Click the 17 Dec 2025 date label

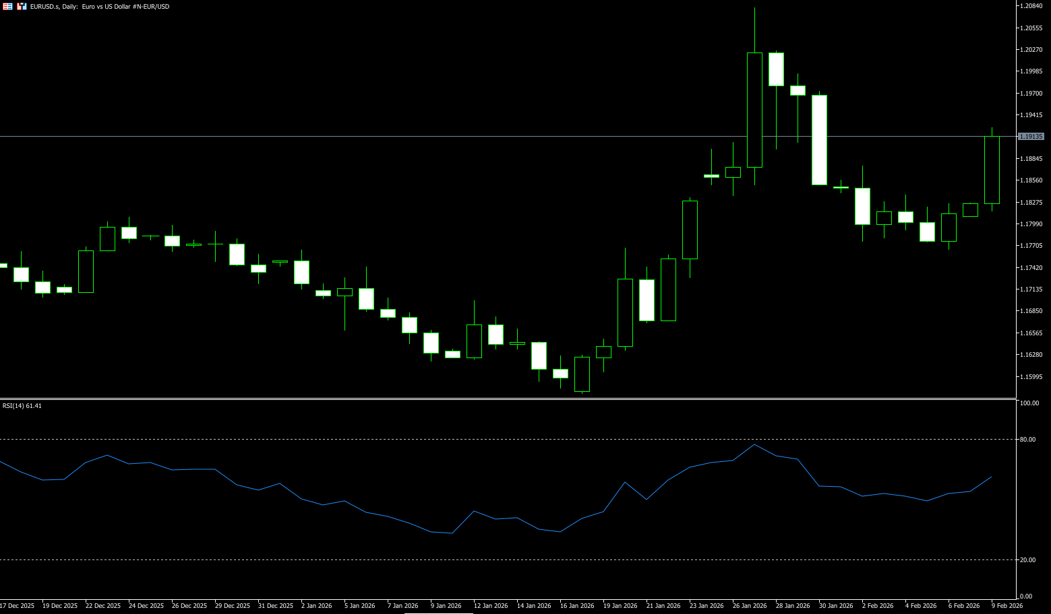(x=18, y=606)
